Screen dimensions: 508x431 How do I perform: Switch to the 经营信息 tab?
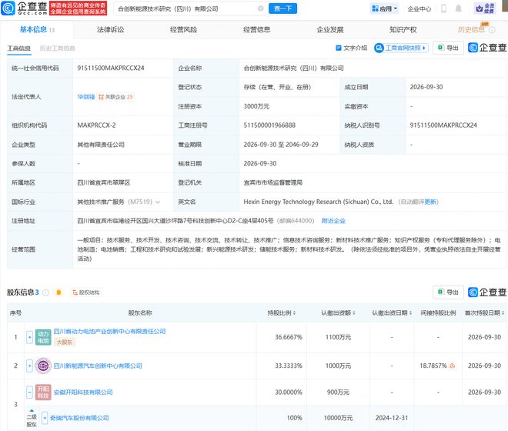256,30
